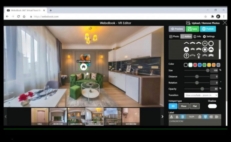This screenshot has width=231, height=142.
Task: Open the label font size selector
Action: [x=191, y=117]
